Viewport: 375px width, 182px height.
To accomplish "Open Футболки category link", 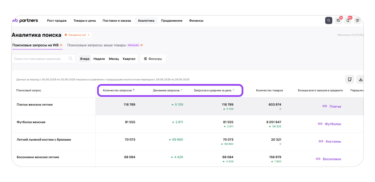I will tap(333, 124).
